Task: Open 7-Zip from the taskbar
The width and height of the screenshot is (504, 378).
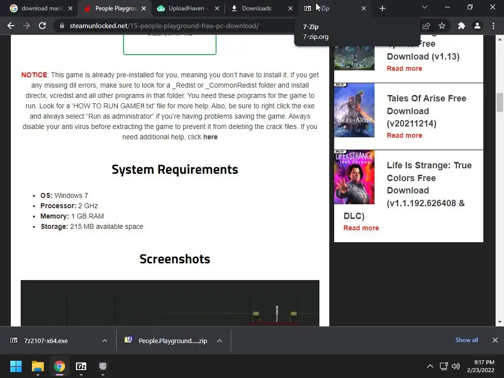Action: pyautogui.click(x=81, y=366)
